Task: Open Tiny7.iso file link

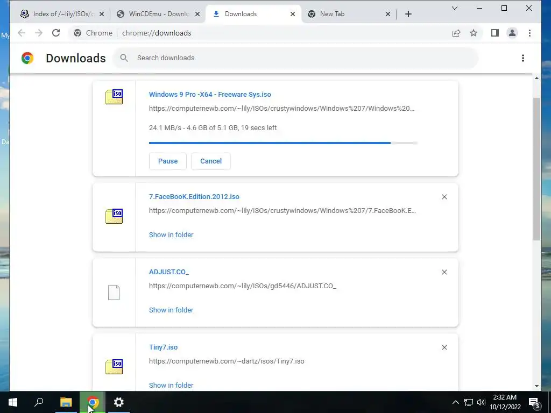Action: coord(163,347)
